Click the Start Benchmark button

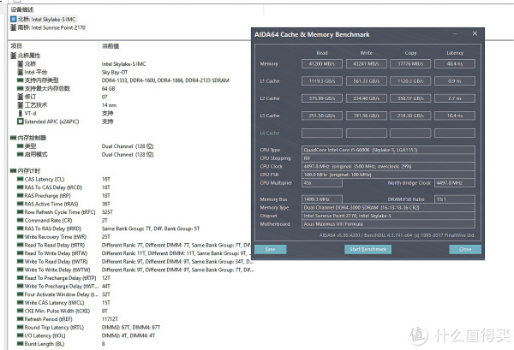pos(368,250)
